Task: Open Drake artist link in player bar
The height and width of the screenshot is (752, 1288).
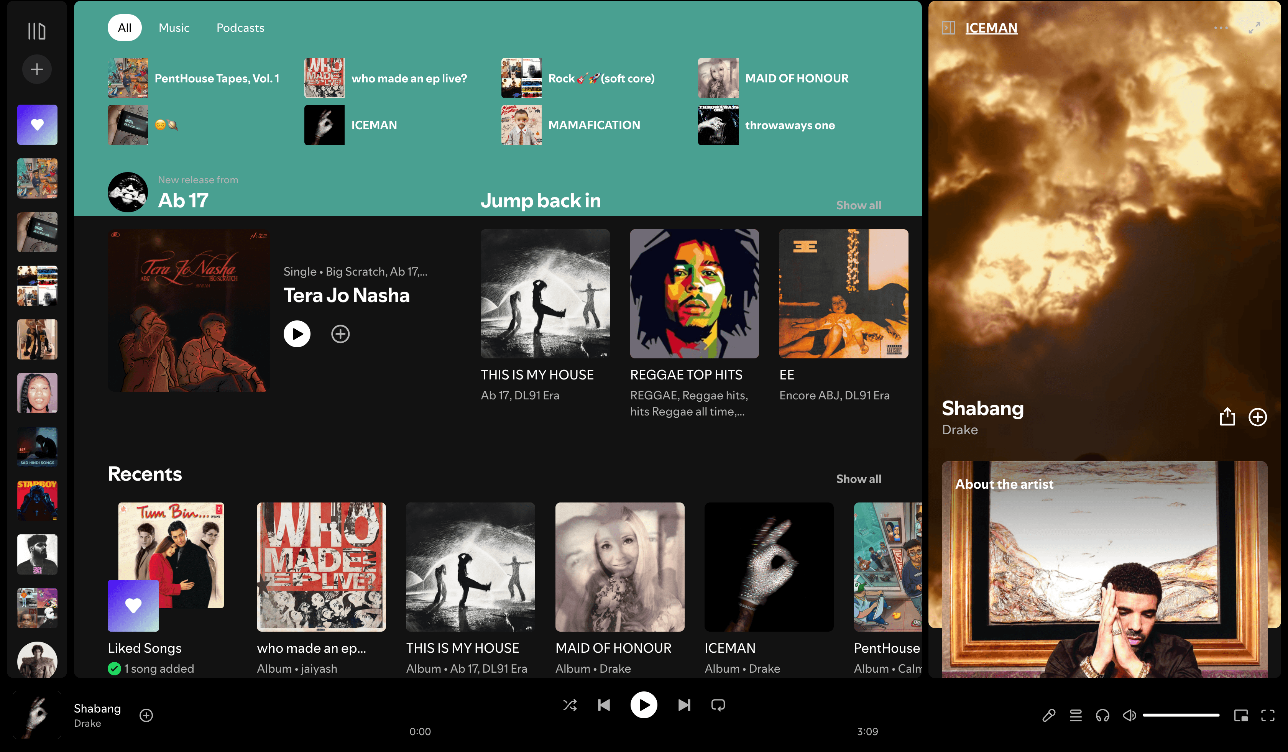Action: pos(87,723)
